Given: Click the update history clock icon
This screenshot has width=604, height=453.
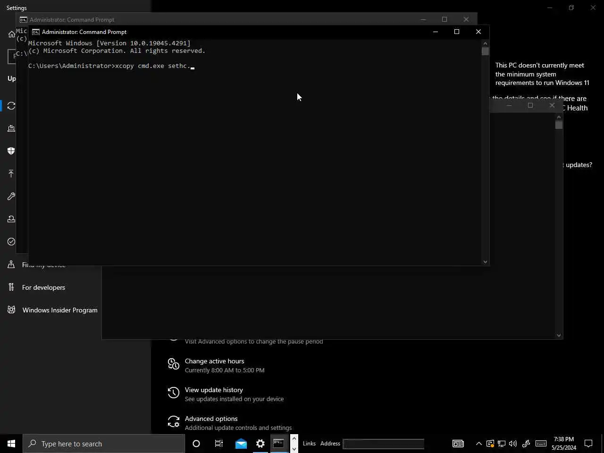Looking at the screenshot, I should (x=174, y=393).
